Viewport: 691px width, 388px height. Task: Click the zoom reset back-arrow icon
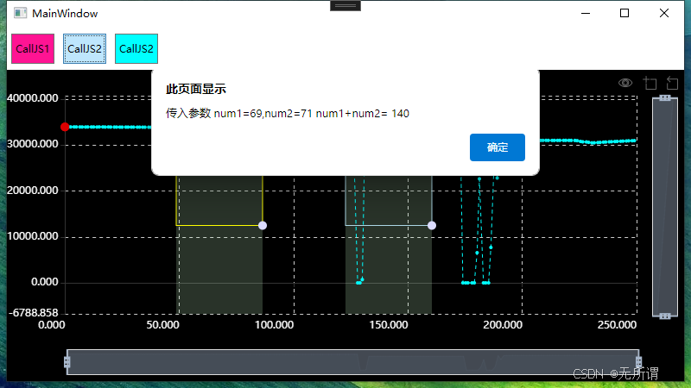click(672, 83)
